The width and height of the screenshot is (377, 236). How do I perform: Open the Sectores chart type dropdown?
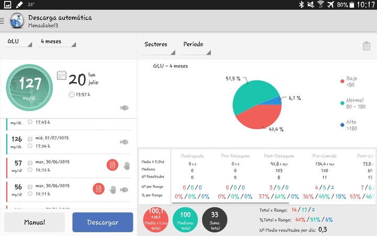point(159,45)
